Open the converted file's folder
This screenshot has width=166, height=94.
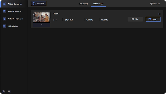pos(153,19)
